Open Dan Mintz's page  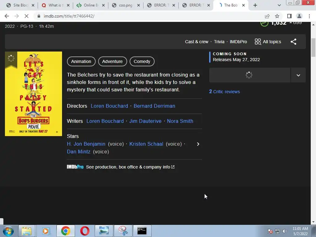click(79, 152)
